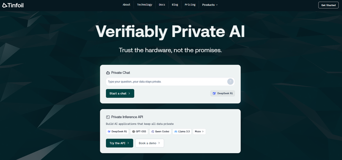This screenshot has width=342, height=160.
Task: Visit the Blog page
Action: pyautogui.click(x=175, y=5)
